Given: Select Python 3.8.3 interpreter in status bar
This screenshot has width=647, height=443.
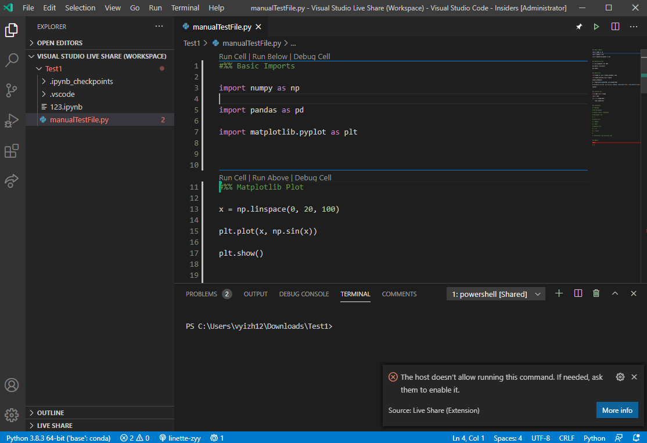Looking at the screenshot, I should point(57,438).
